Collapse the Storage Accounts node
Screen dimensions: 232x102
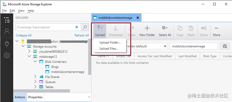pos(23,46)
